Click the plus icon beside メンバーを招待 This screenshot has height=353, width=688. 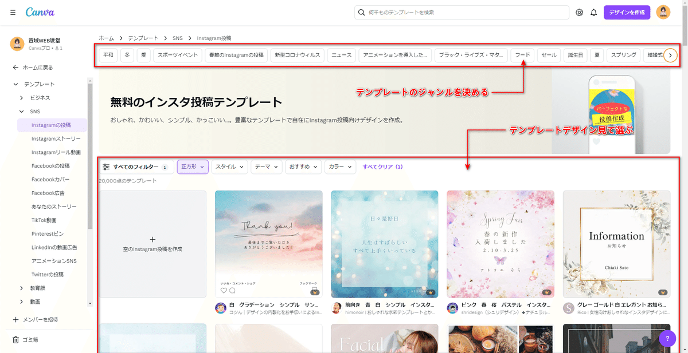(x=15, y=319)
